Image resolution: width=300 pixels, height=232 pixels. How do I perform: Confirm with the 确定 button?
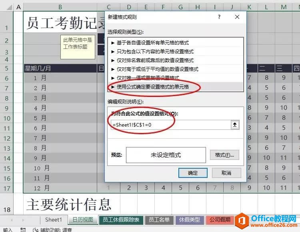click(193, 173)
